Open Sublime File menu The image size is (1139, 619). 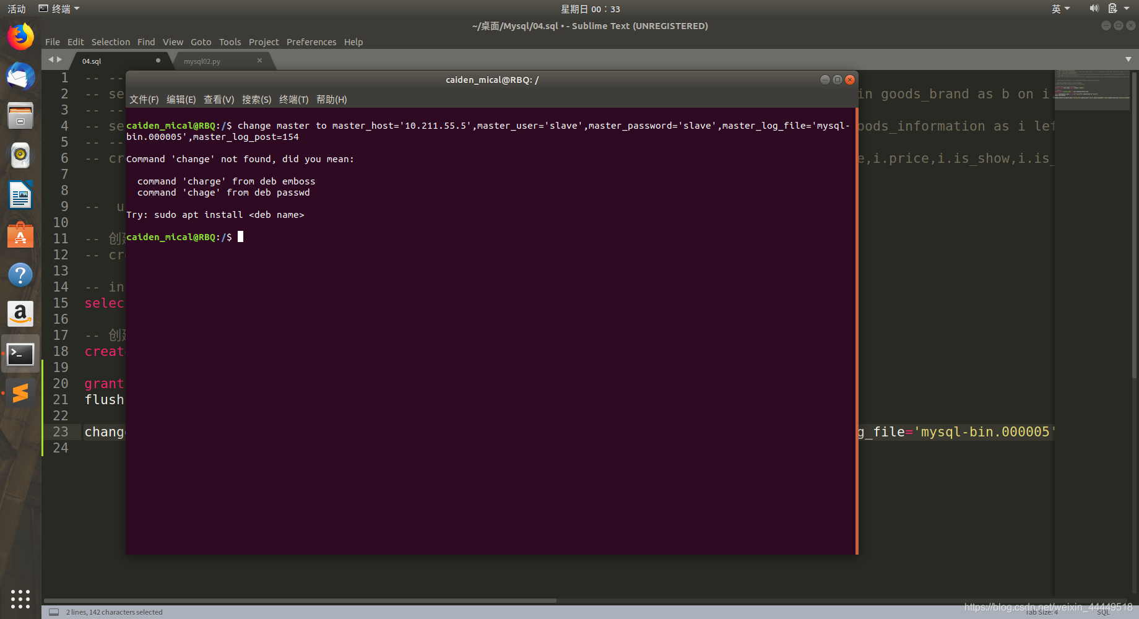pyautogui.click(x=53, y=42)
